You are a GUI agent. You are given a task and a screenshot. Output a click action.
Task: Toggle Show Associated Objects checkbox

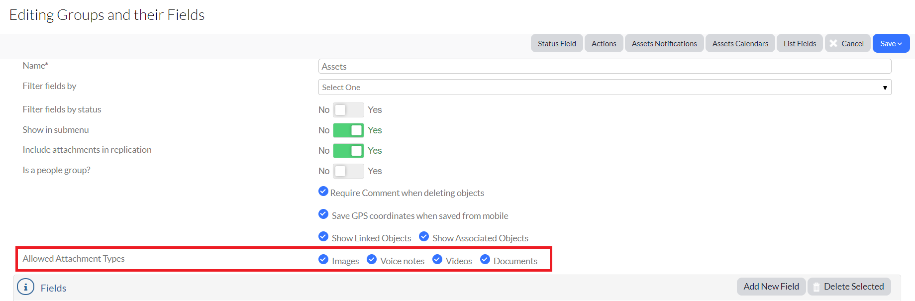424,236
